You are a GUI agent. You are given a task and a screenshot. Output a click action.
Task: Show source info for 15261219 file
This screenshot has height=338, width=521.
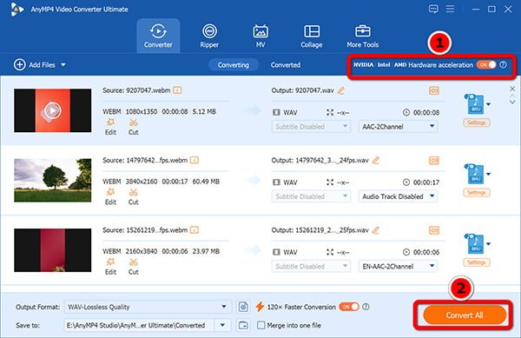pos(195,230)
